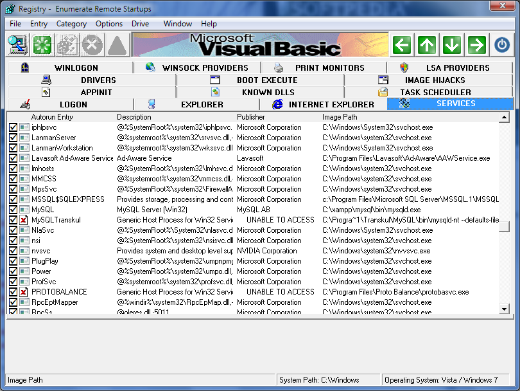Click the green down arrow button
This screenshot has width=520, height=391.
pos(452,45)
